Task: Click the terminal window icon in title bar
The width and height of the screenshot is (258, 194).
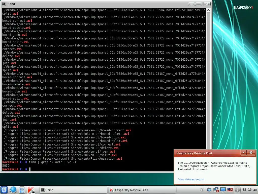Action: 4,4
